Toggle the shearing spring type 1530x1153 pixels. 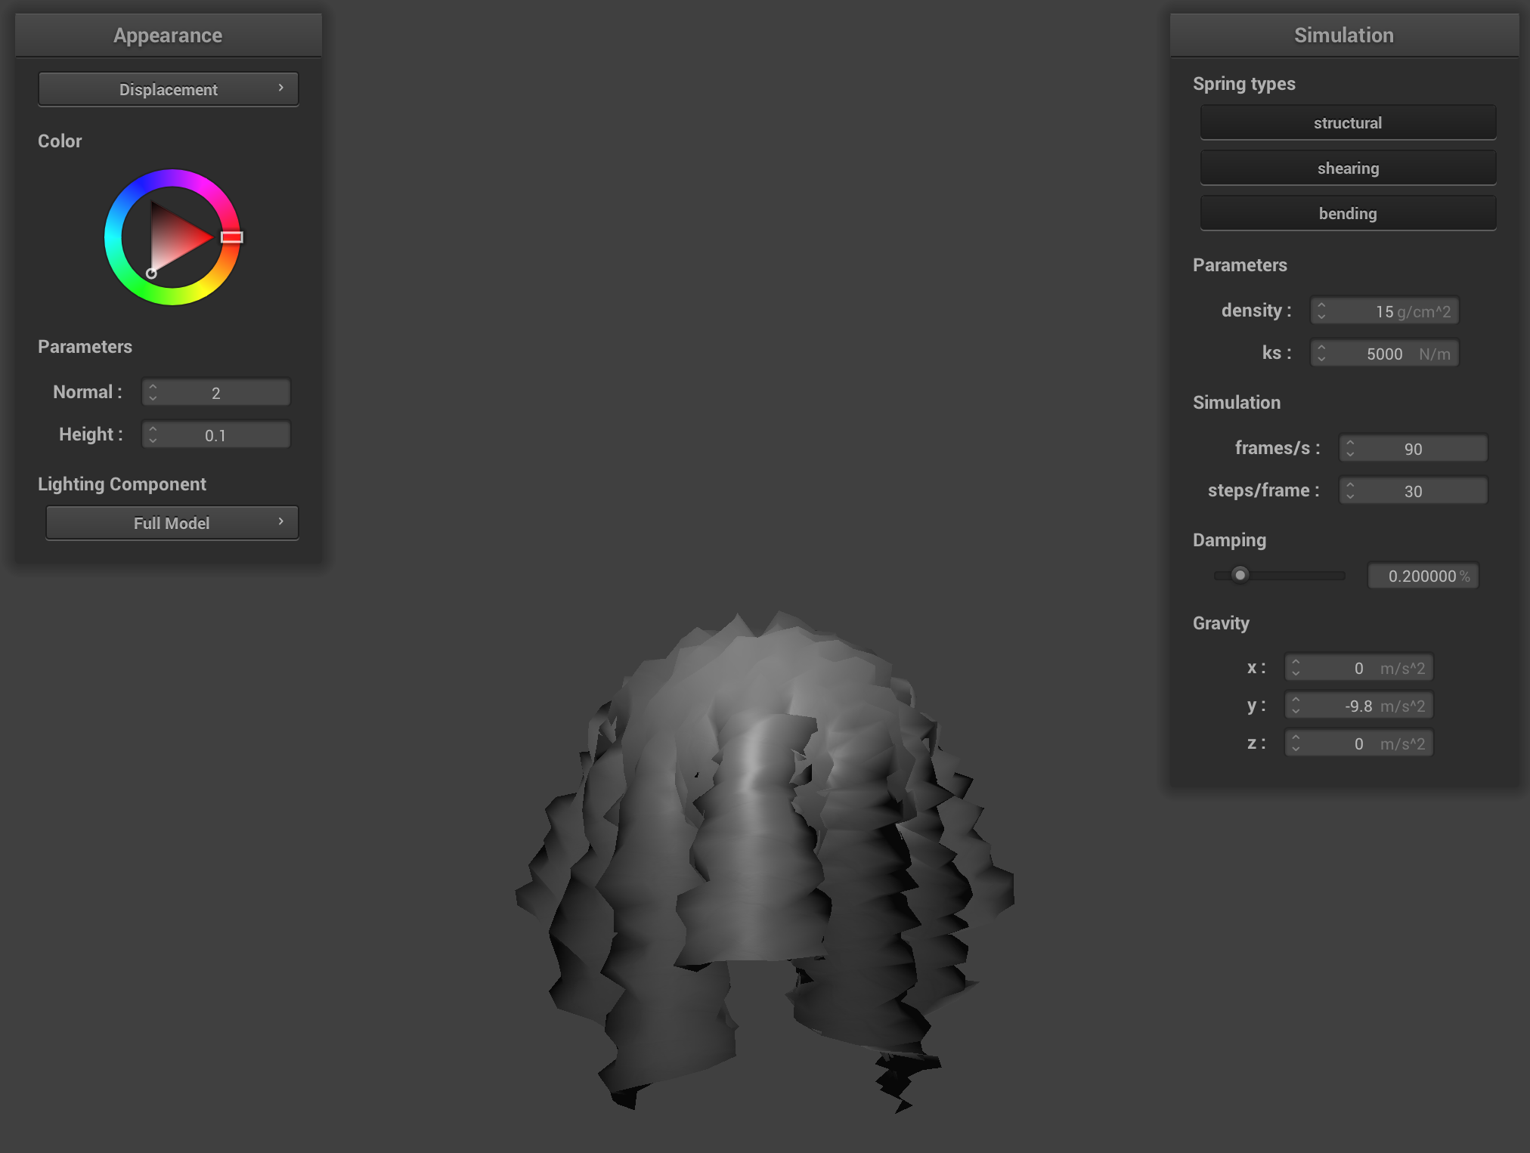1348,168
